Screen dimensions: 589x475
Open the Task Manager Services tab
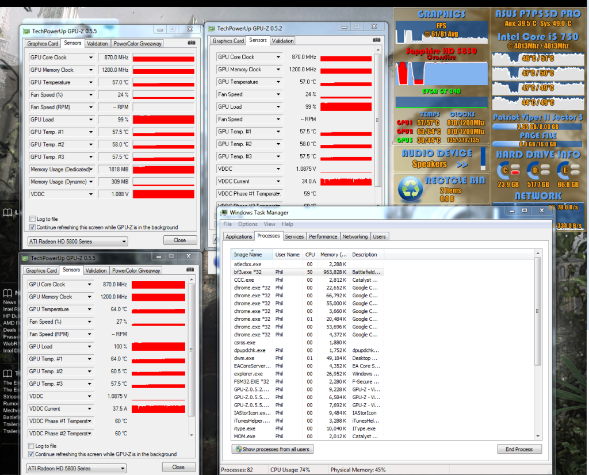click(294, 236)
